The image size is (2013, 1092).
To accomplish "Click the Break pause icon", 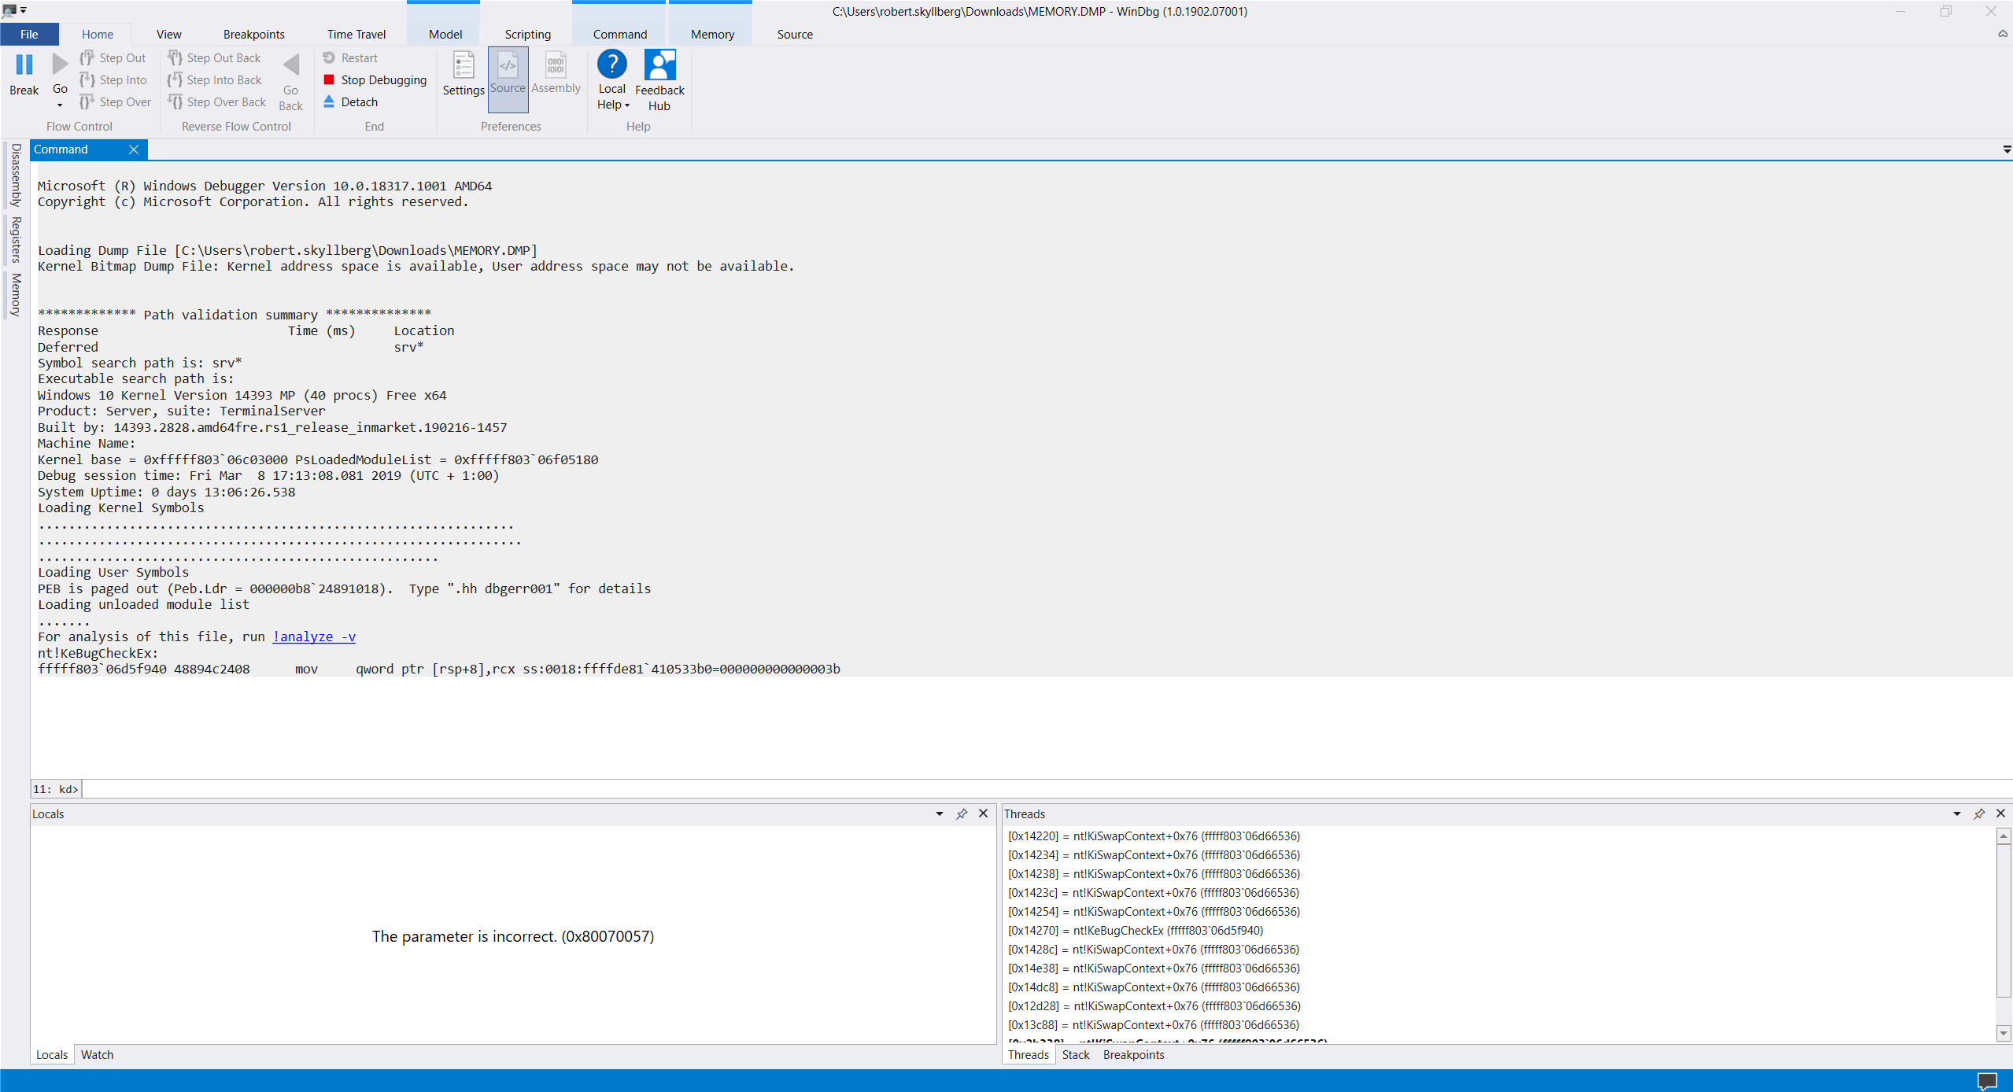I will click(24, 65).
